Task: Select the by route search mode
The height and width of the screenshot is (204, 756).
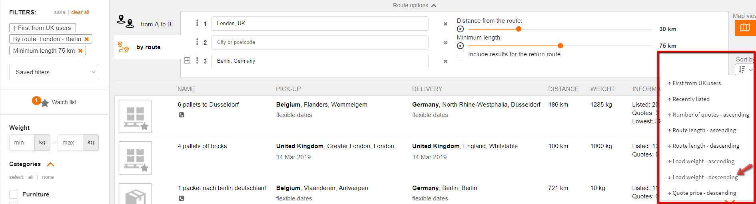Action: pos(148,47)
